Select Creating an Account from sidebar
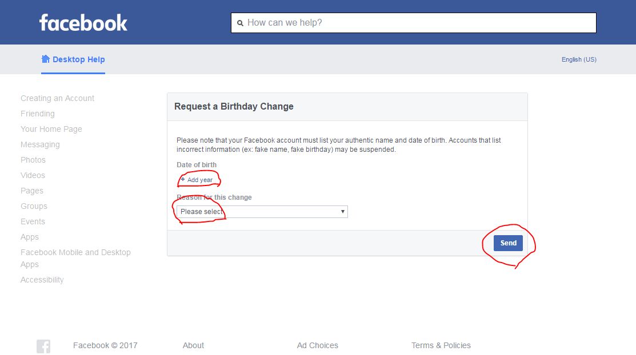This screenshot has height=355, width=636. (57, 98)
